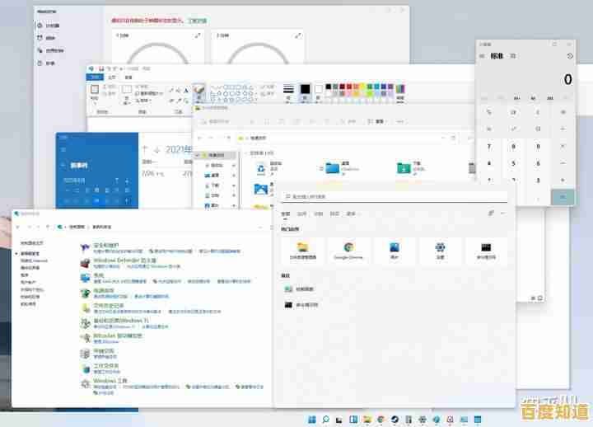The width and height of the screenshot is (593, 427).
Task: Open the 查看 tab in Paint ribbon
Action: pos(128,77)
